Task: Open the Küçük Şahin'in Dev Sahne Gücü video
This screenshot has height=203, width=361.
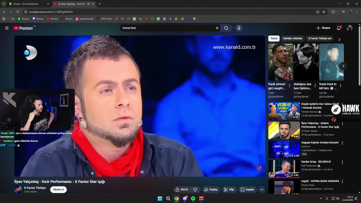Action: 284,111
